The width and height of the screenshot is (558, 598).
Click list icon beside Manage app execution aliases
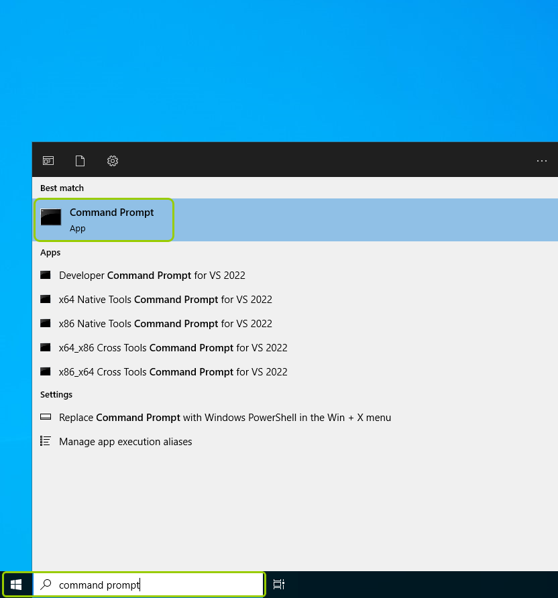pyautogui.click(x=46, y=441)
